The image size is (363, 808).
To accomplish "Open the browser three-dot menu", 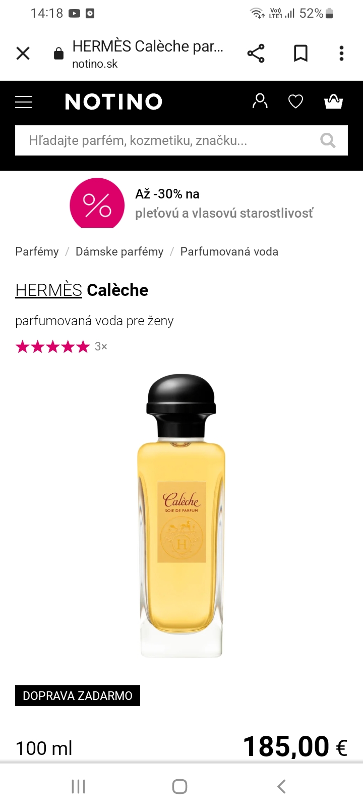I will click(342, 54).
